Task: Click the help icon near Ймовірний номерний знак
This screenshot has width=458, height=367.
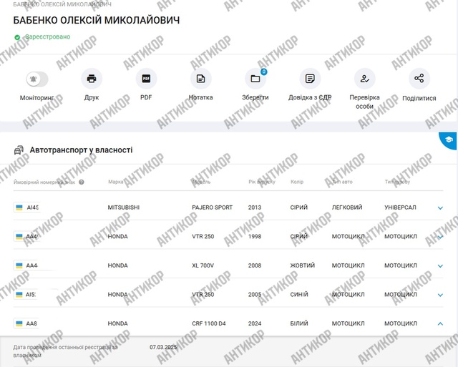Action: coord(82,182)
